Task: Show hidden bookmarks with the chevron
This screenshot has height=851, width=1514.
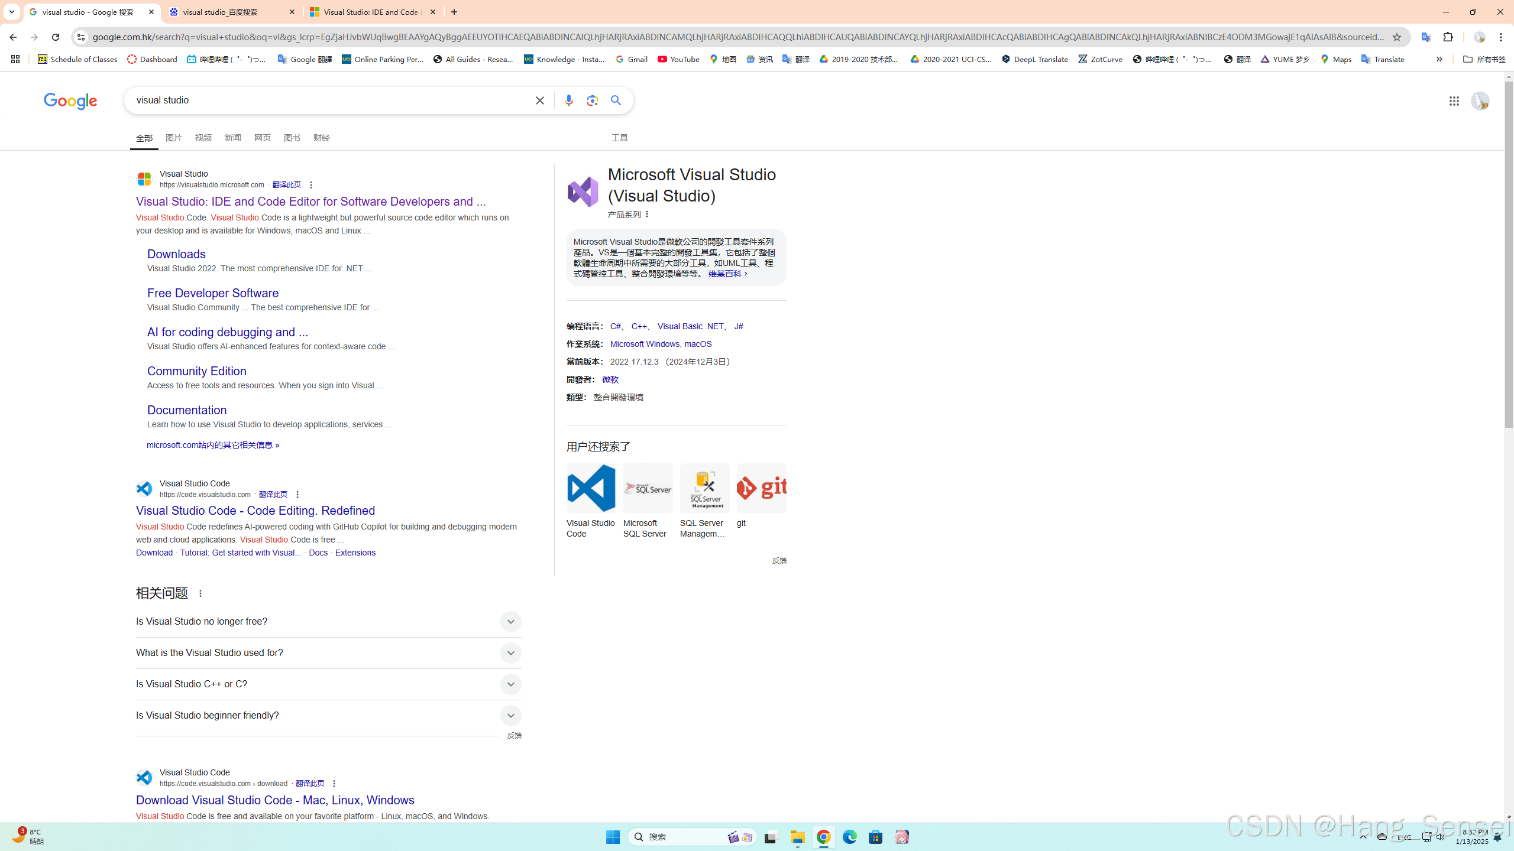Action: point(1439,59)
